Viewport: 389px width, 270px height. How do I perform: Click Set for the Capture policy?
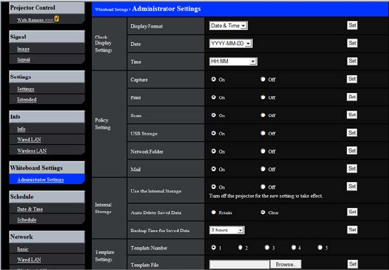(352, 79)
